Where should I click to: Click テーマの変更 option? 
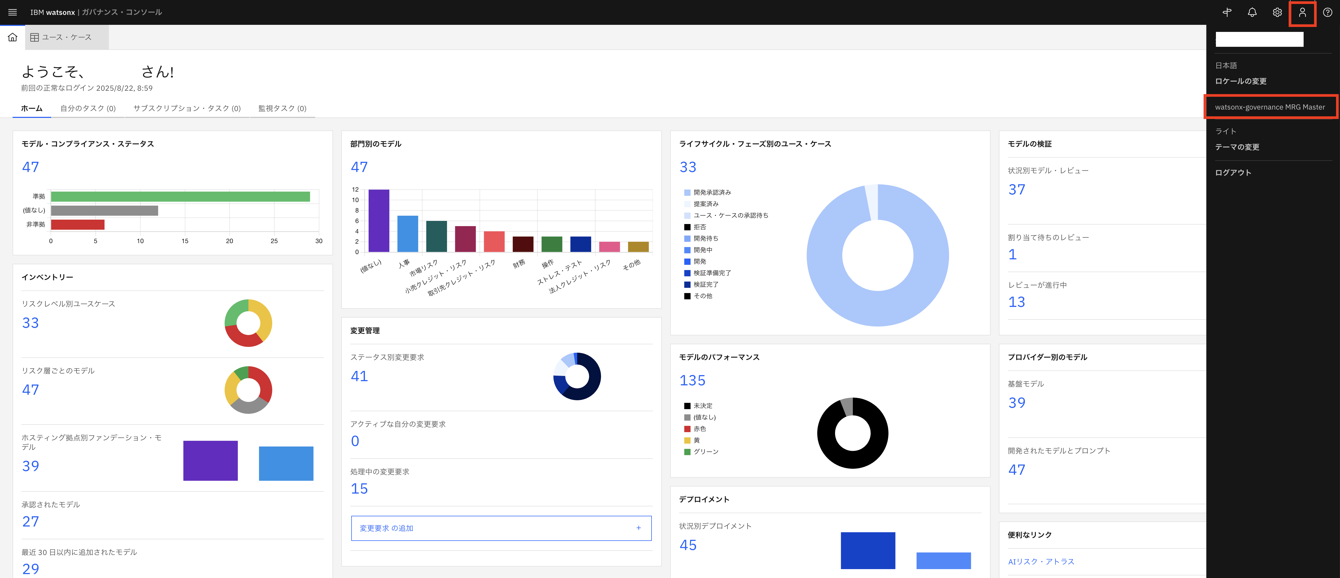1237,147
